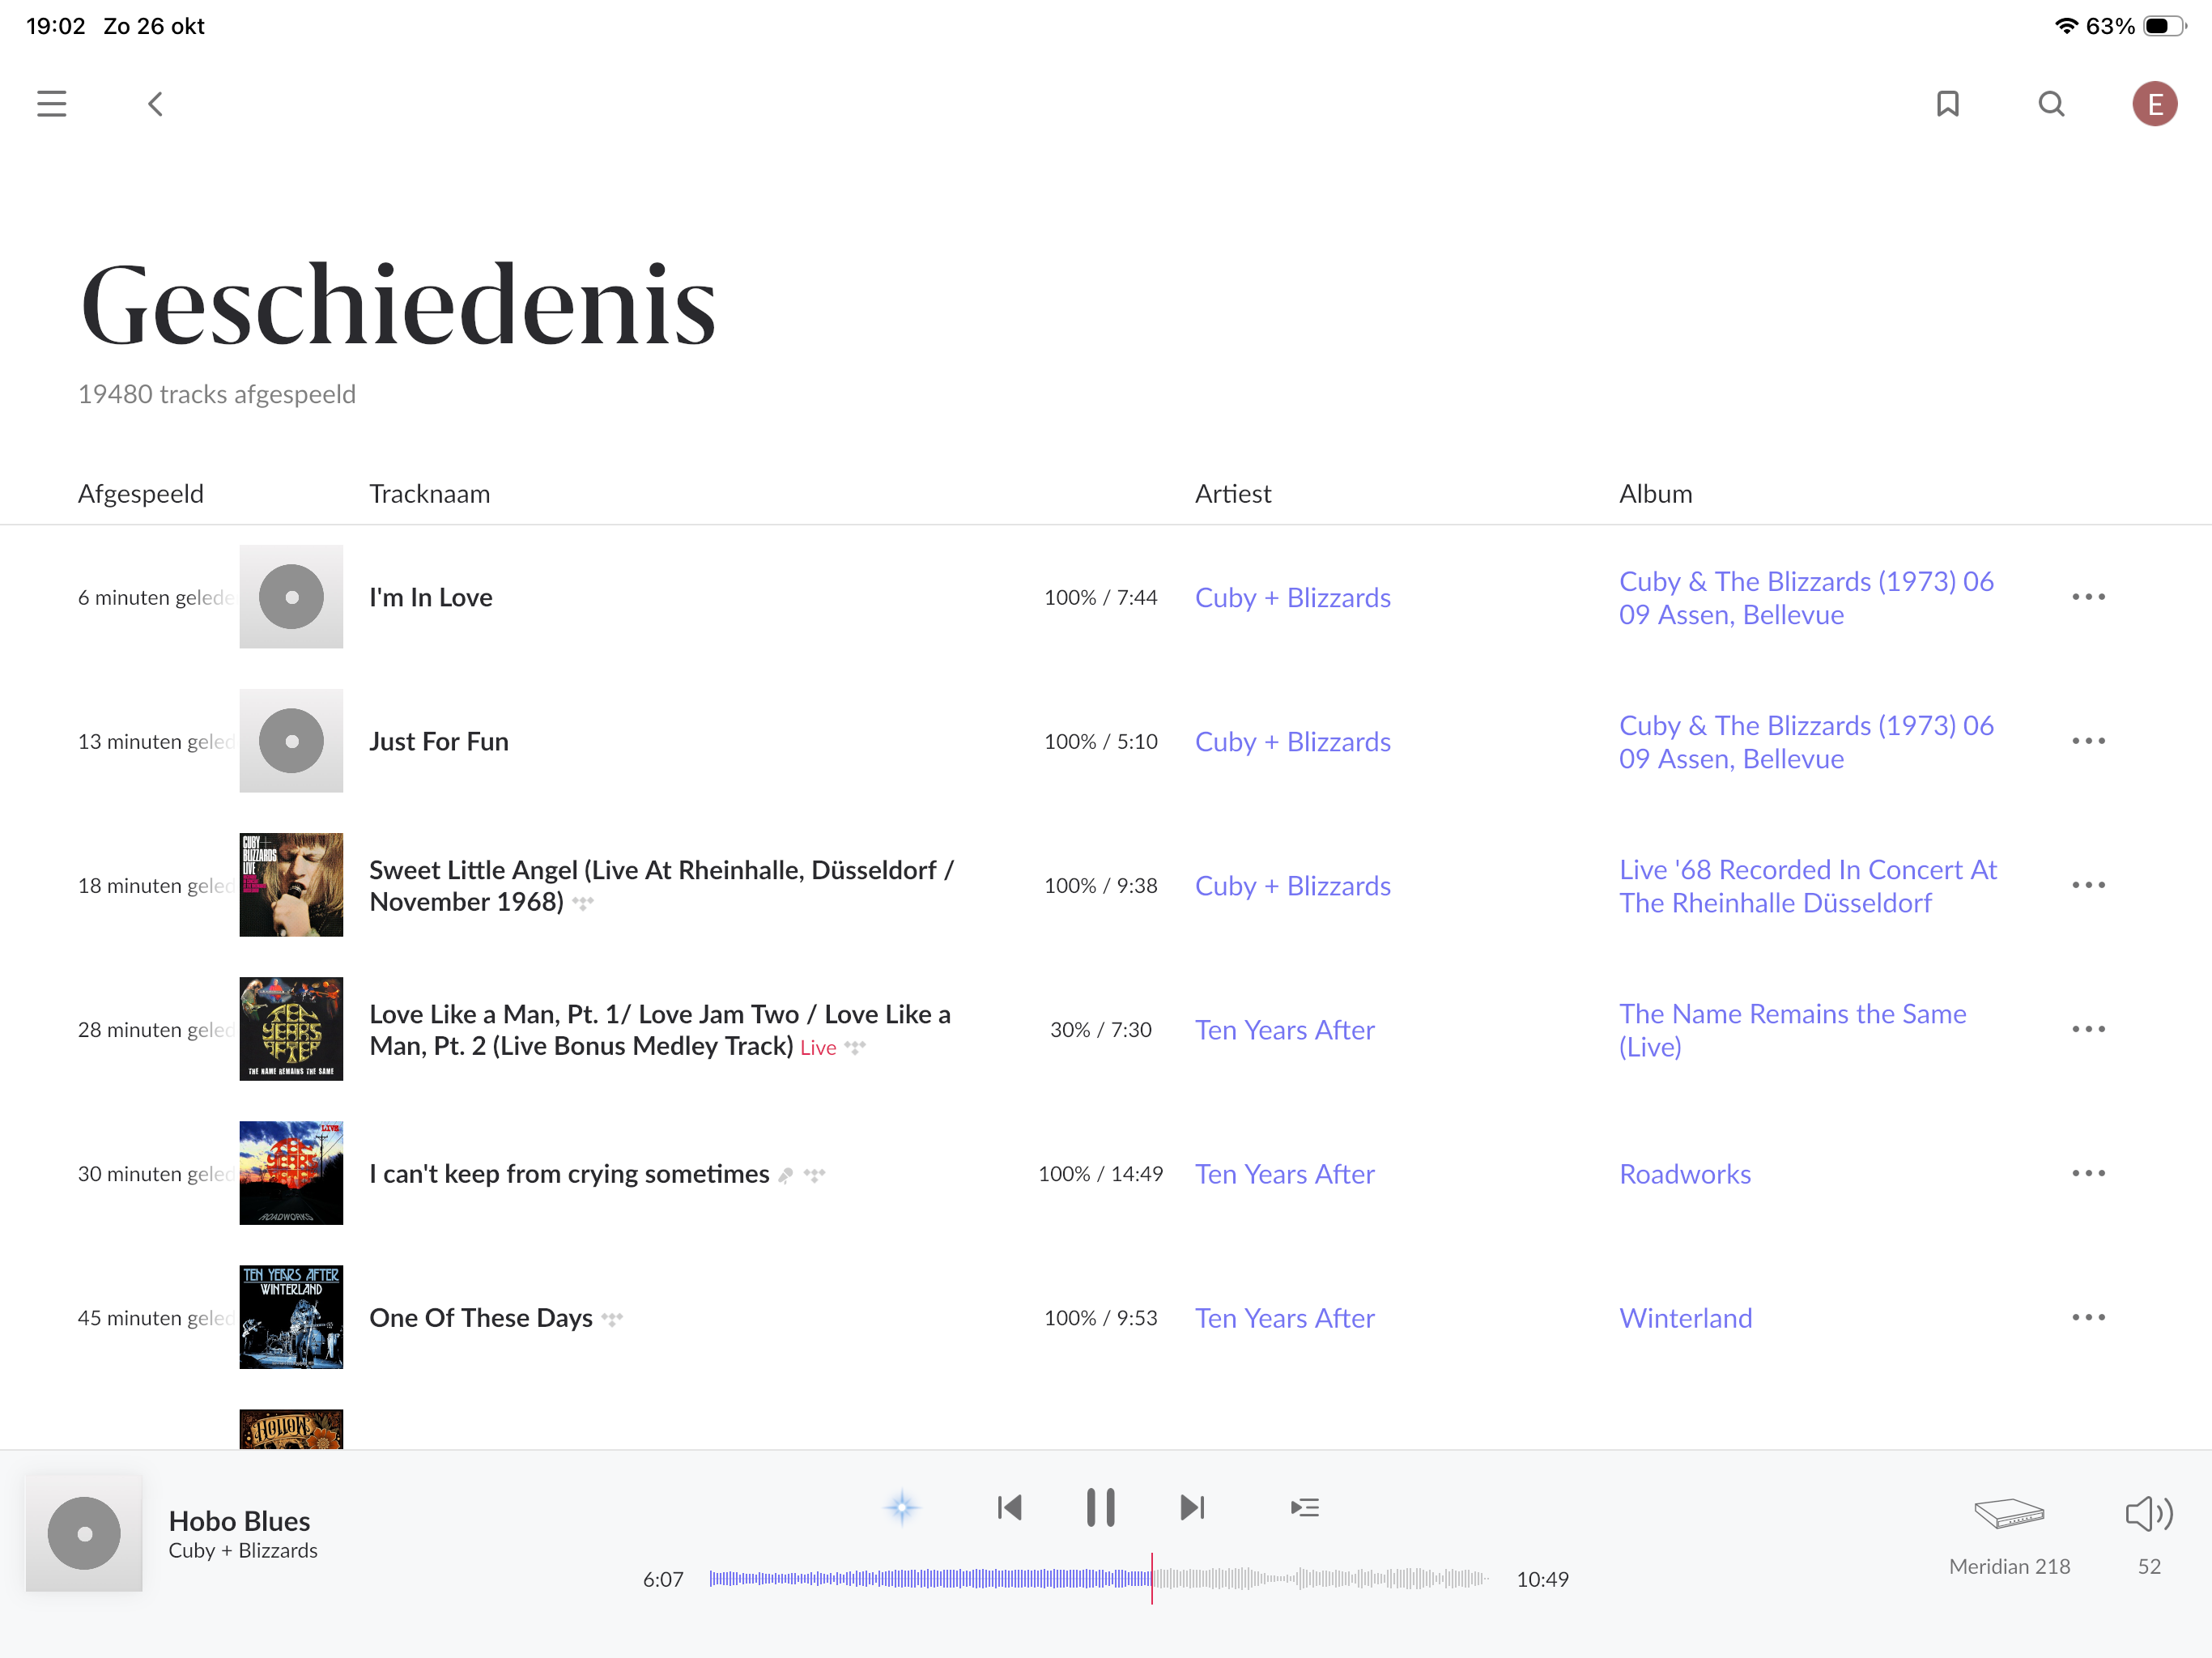This screenshot has height=1658, width=2212.
Task: Seek within the Hobo Blues waveform
Action: [x=1300, y=1579]
